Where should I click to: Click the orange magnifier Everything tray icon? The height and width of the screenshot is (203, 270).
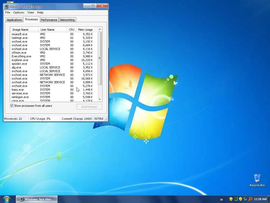coord(250,199)
